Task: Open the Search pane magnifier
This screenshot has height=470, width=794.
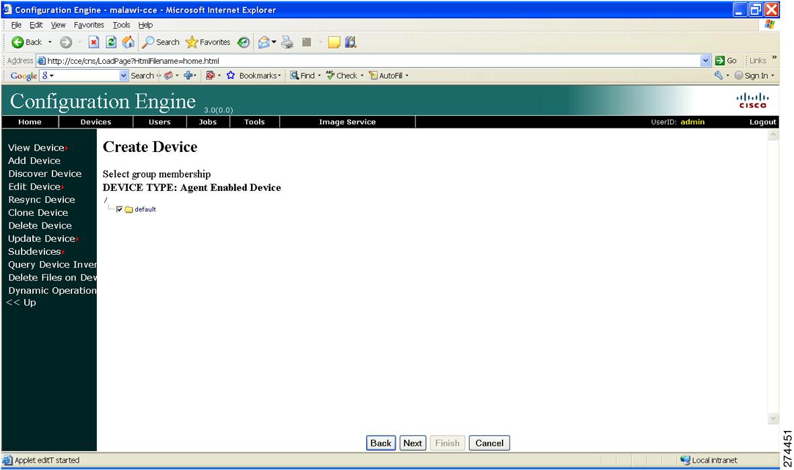Action: [x=148, y=42]
